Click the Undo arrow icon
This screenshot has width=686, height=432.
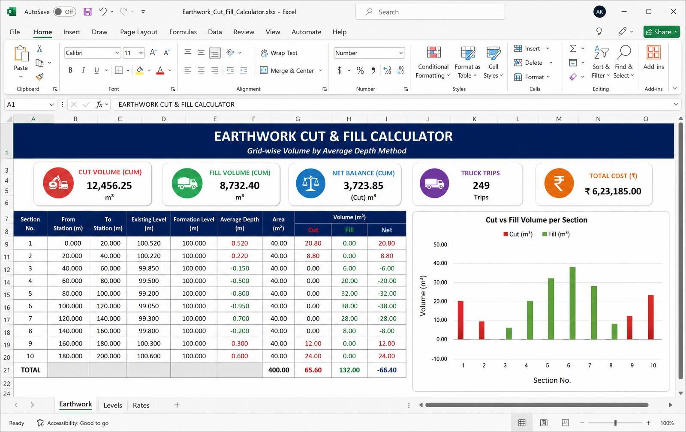click(x=102, y=12)
